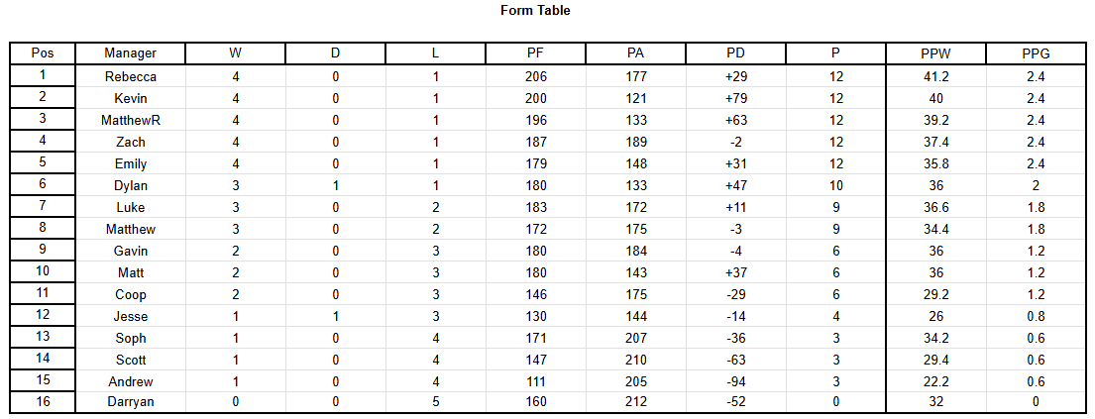
Task: Click the PD column header
Action: 736,53
